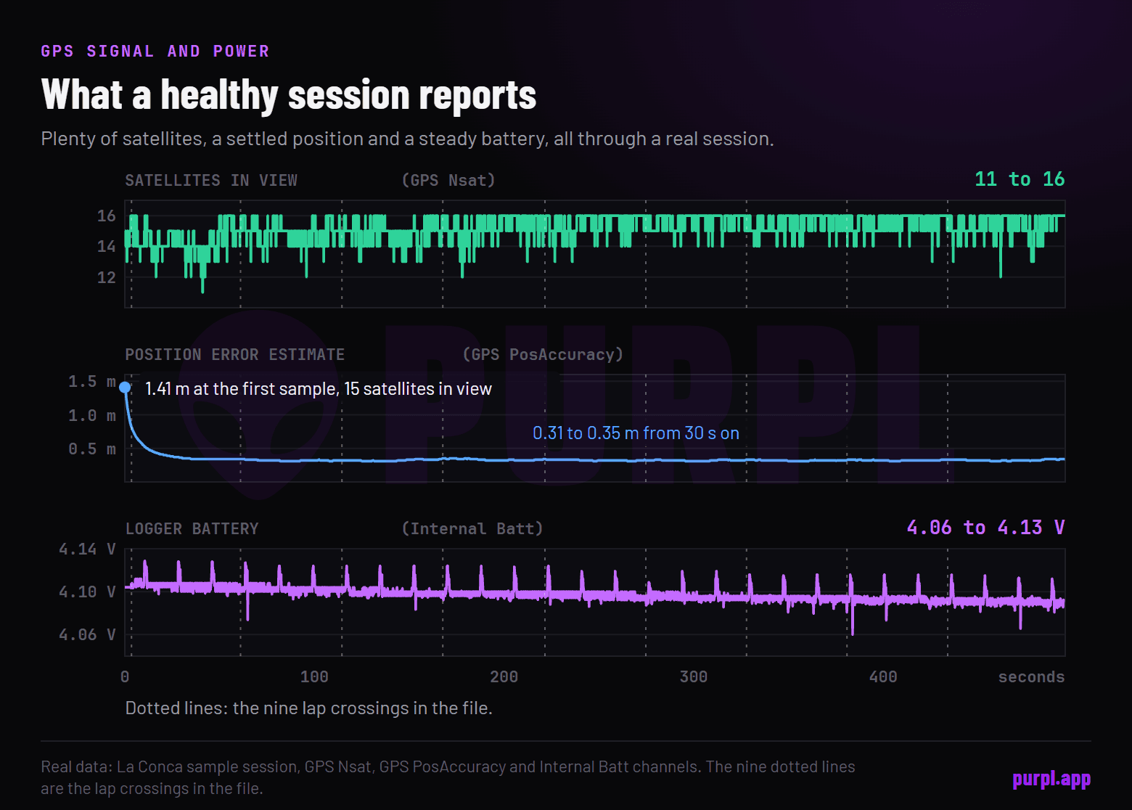
Task: Click the '(Internal Batt)' channel name
Action: click(x=472, y=528)
